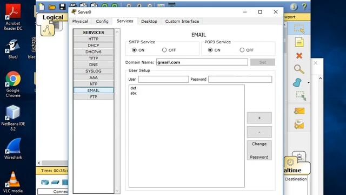Screen dimensions: 346x195
Task: Open NetBeans IDE 8.2 desktop shortcut
Action: [x=13, y=118]
